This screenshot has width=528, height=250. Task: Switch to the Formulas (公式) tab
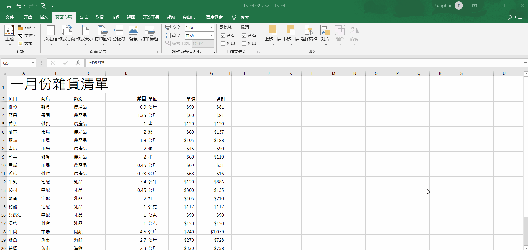tap(84, 17)
